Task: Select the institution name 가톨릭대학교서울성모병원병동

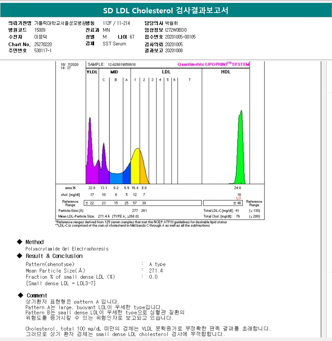Action: coord(65,23)
